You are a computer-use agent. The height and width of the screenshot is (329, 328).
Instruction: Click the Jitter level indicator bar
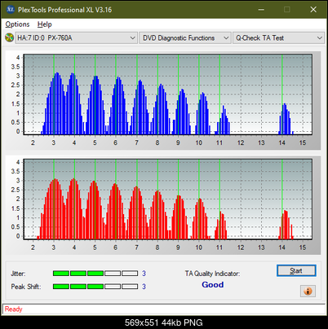point(95,274)
